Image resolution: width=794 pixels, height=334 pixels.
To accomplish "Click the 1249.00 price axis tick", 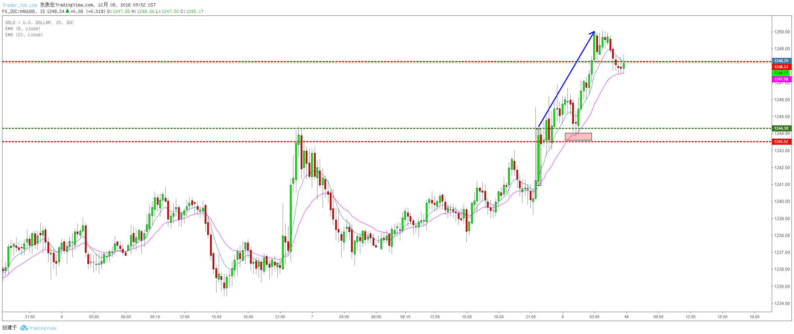I will point(782,48).
